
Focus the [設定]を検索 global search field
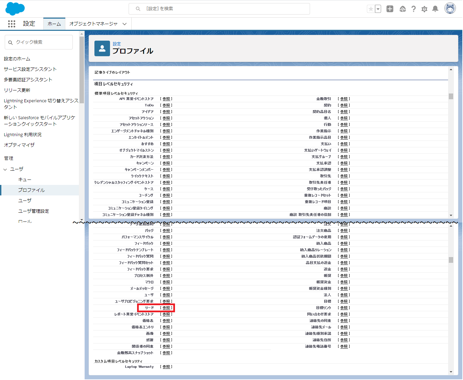[x=219, y=9]
